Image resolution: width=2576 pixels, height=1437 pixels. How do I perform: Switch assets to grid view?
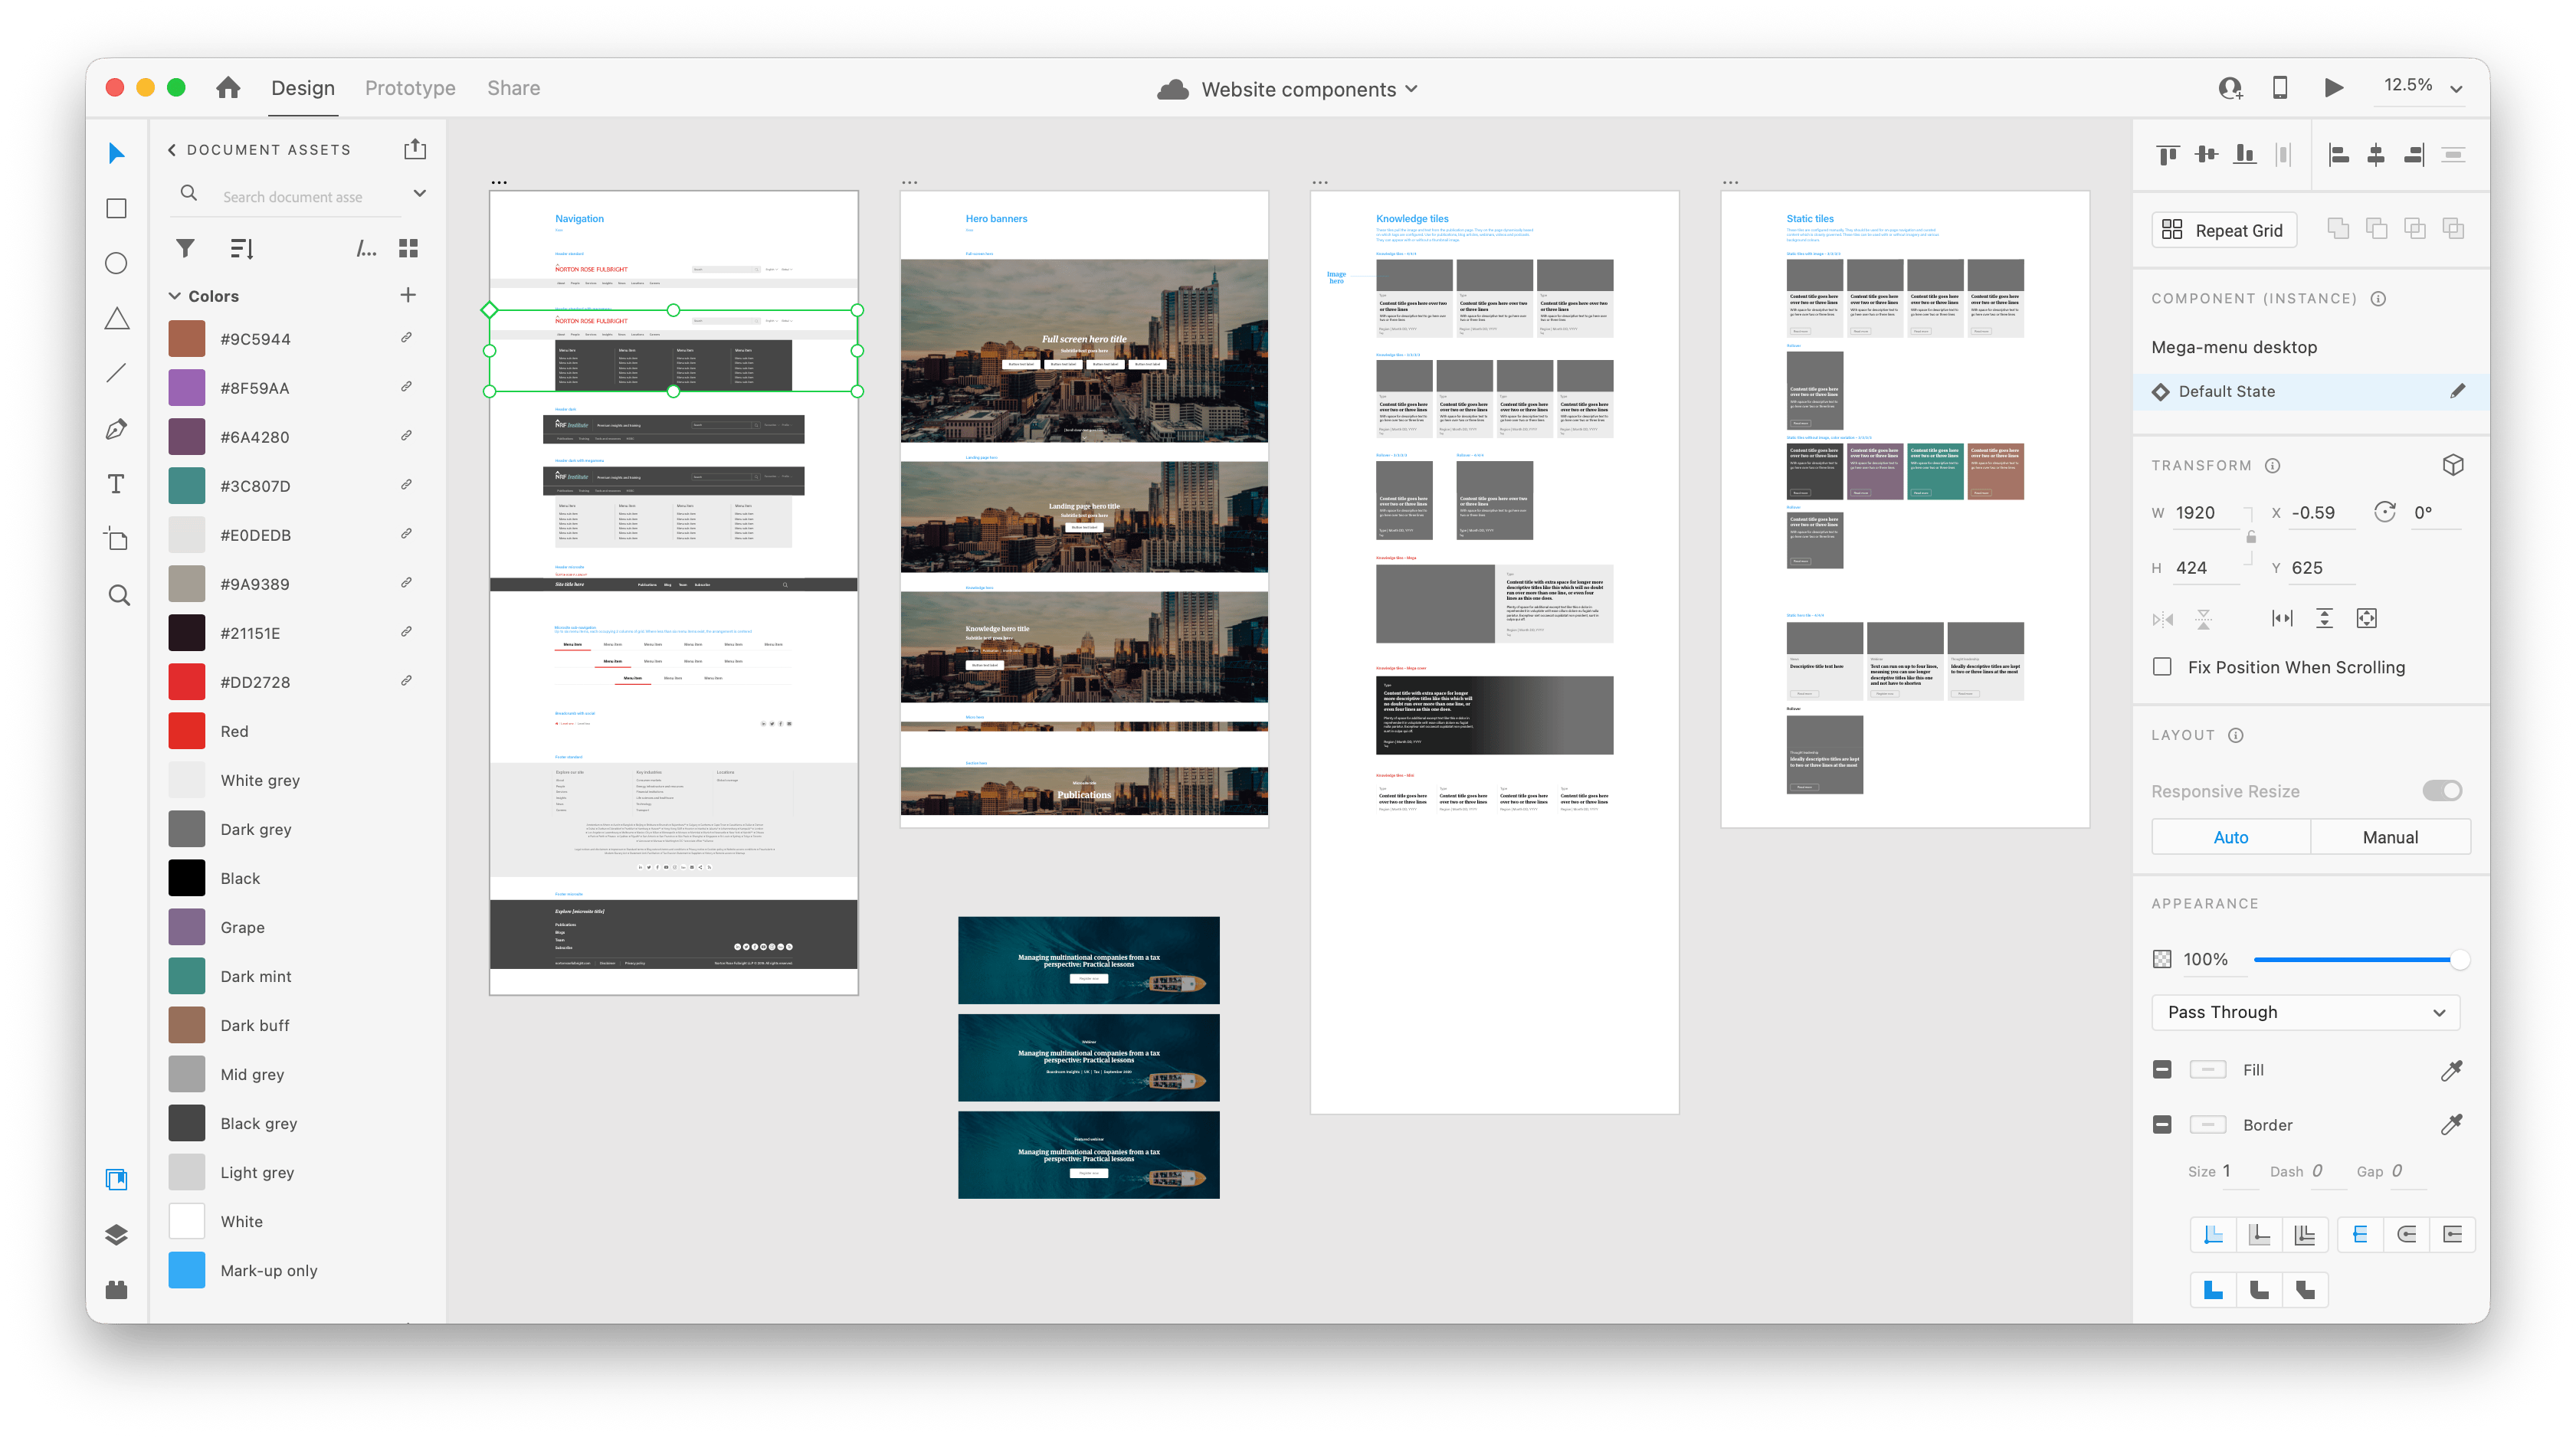[408, 248]
